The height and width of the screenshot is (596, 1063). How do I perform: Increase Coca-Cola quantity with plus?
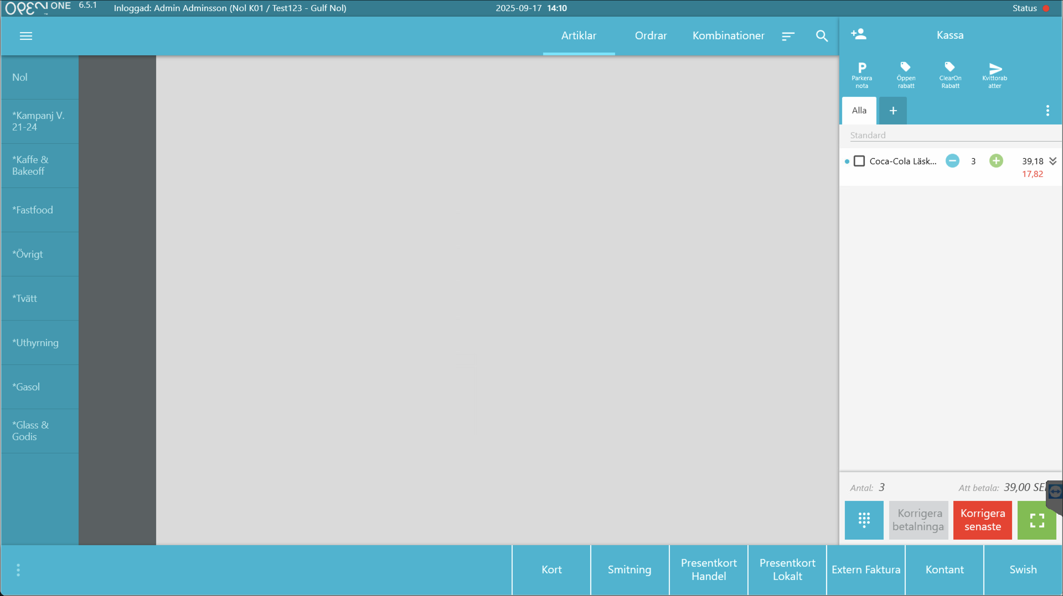click(996, 161)
